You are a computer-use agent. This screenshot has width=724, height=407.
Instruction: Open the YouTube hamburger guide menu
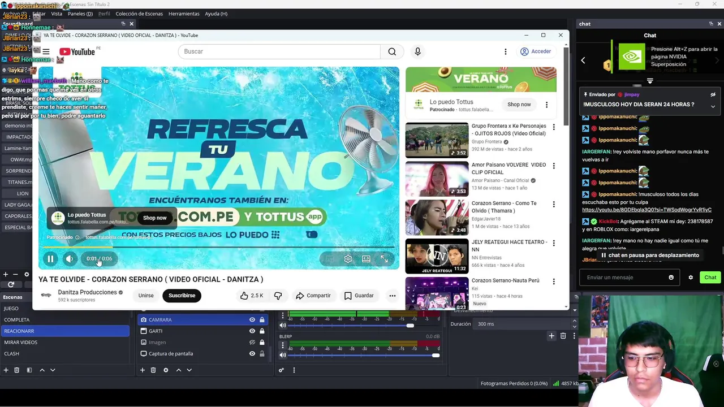pyautogui.click(x=46, y=51)
